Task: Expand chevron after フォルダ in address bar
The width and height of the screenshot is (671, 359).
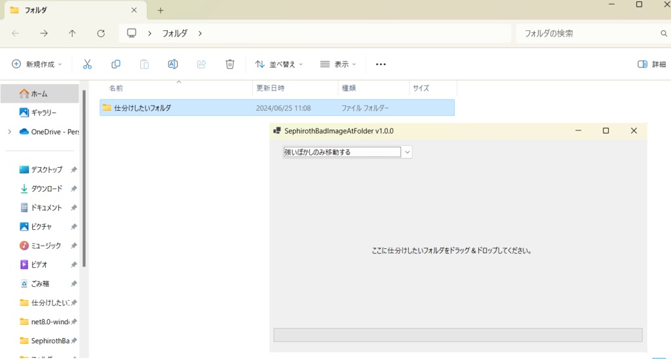Action: tap(200, 33)
